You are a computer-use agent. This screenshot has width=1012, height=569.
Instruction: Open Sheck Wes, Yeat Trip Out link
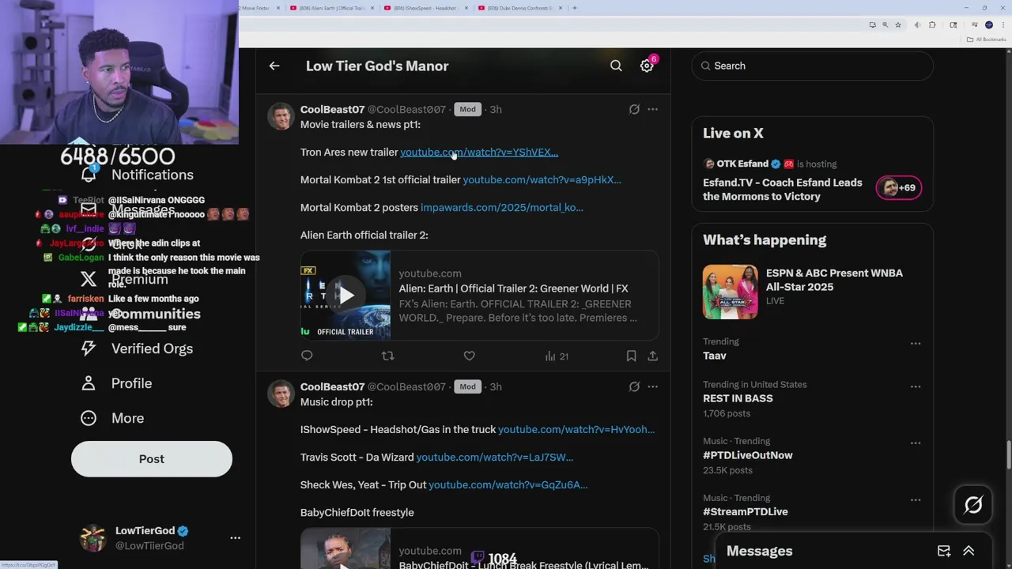coord(508,484)
